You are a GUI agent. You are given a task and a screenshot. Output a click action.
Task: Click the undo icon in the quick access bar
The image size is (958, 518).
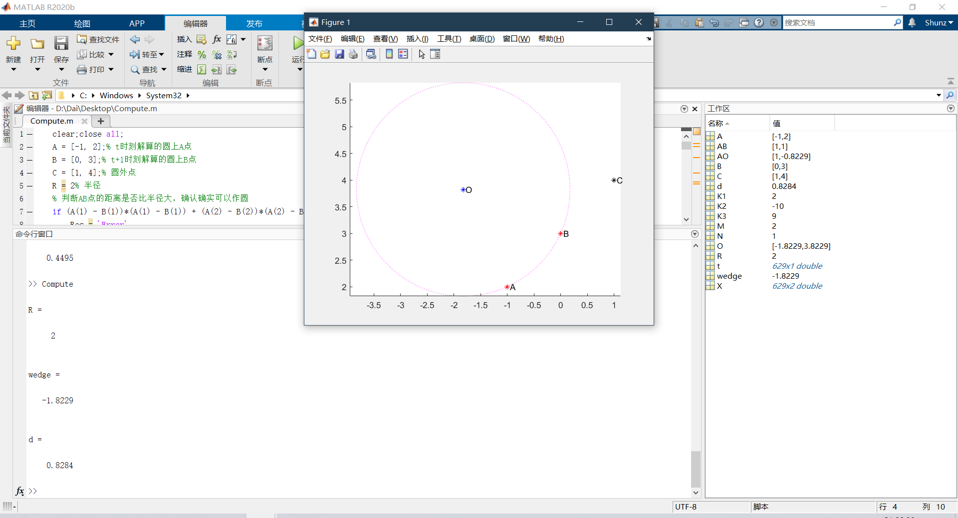point(715,22)
